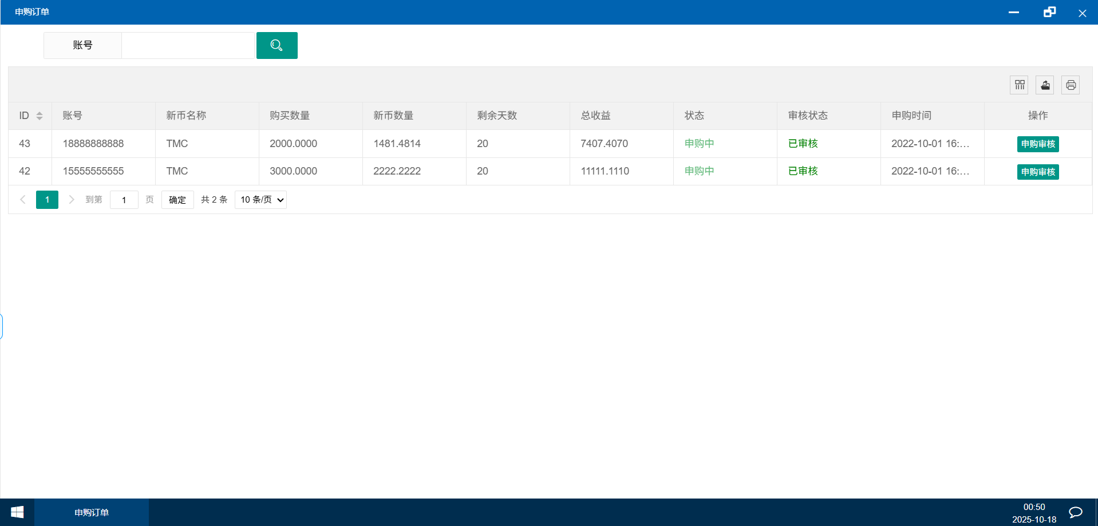
Task: Sort table by ID column arrows
Action: click(x=40, y=116)
